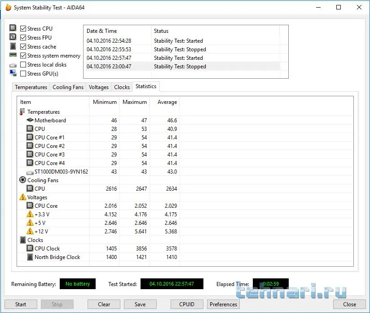Click the chip icon of Clocks group
This screenshot has height=313, width=370.
click(x=22, y=240)
